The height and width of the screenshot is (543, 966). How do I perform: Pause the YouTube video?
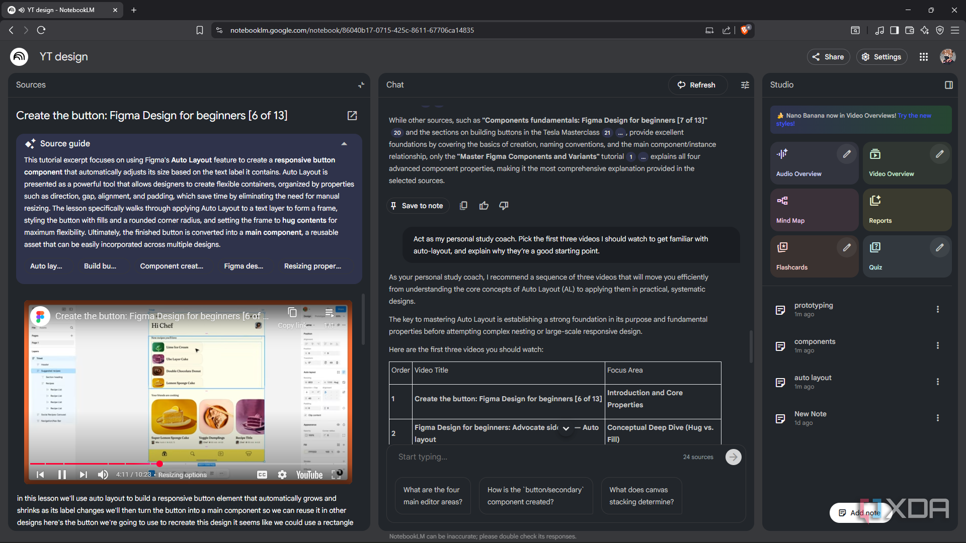point(62,475)
